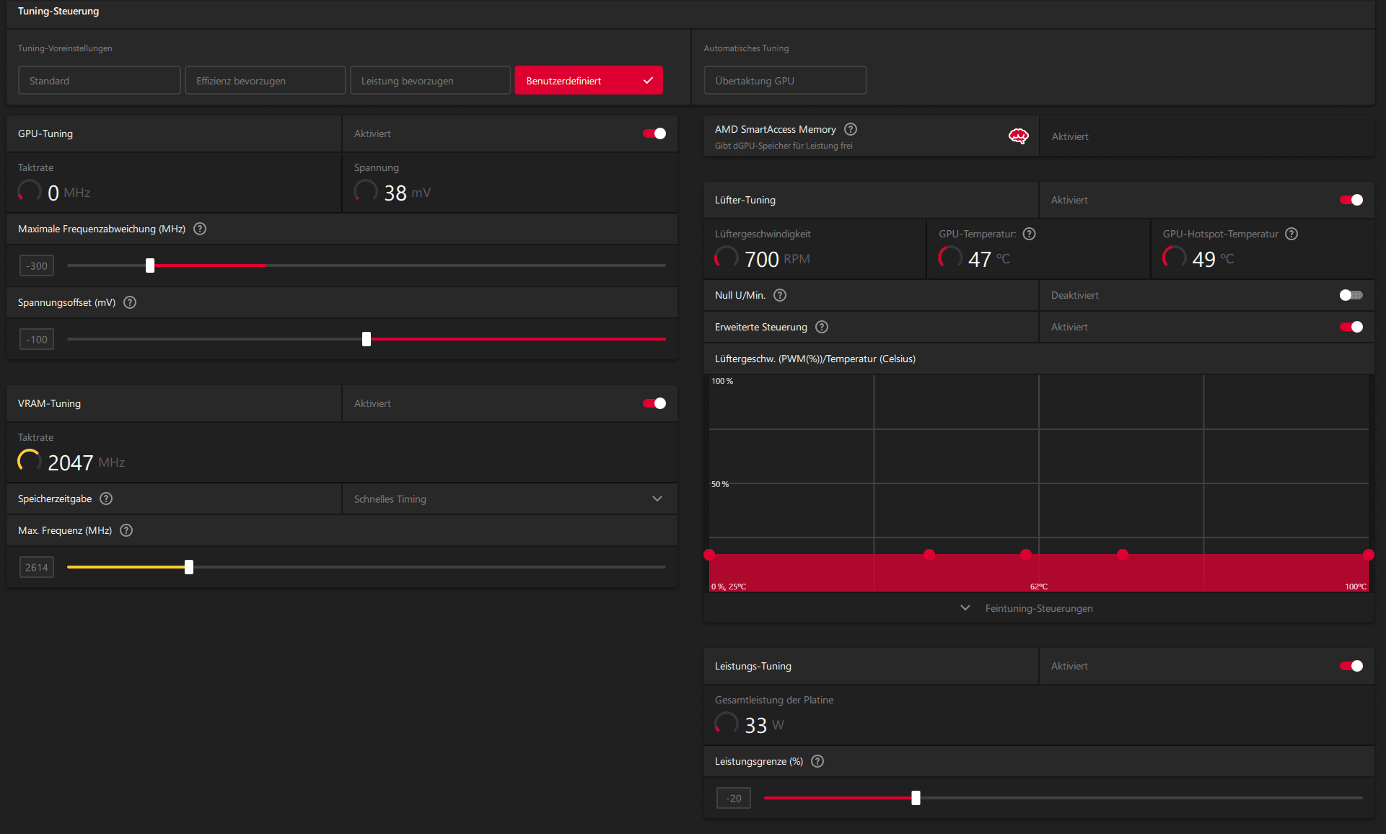This screenshot has height=834, width=1386.
Task: Click Speicherzeitgabe help icon
Action: click(106, 499)
